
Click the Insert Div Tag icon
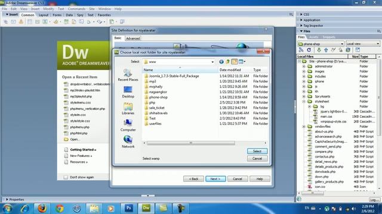tap(37, 22)
